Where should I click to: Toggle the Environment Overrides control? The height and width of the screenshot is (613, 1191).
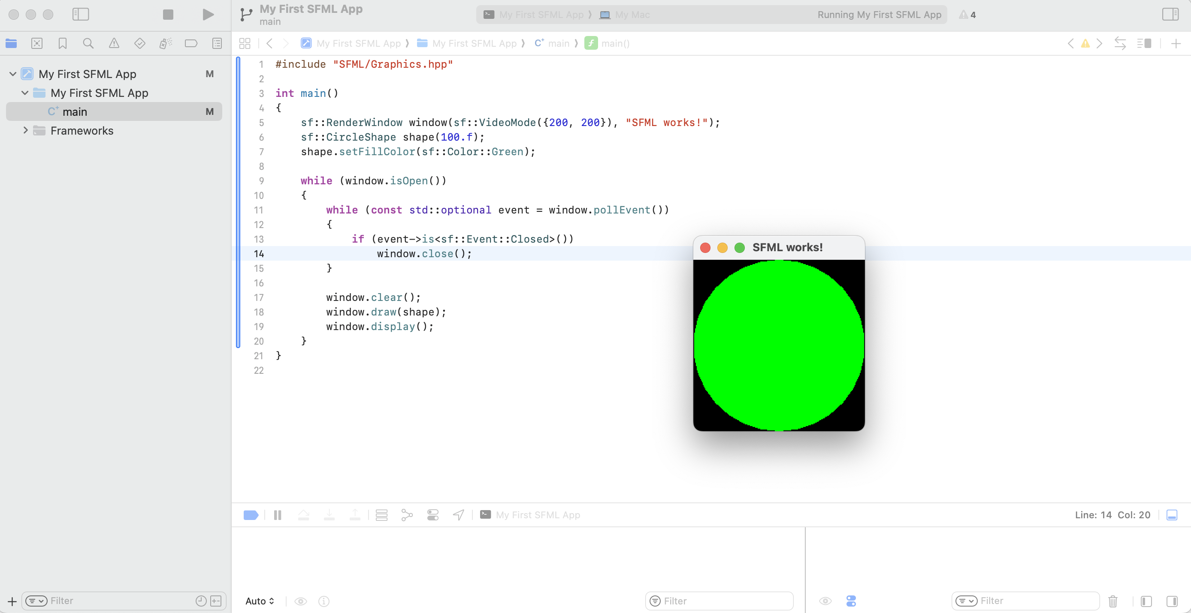click(432, 514)
